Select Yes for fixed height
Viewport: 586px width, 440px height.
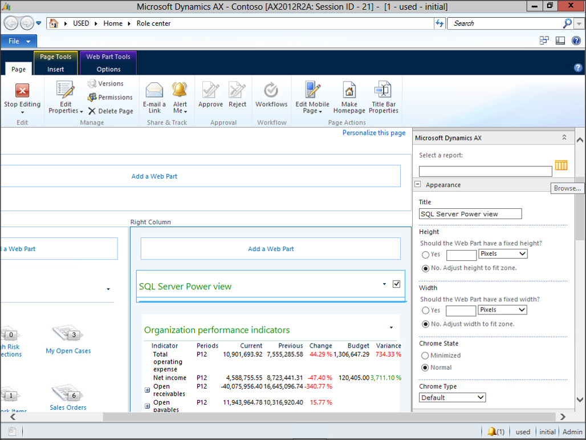pos(426,255)
